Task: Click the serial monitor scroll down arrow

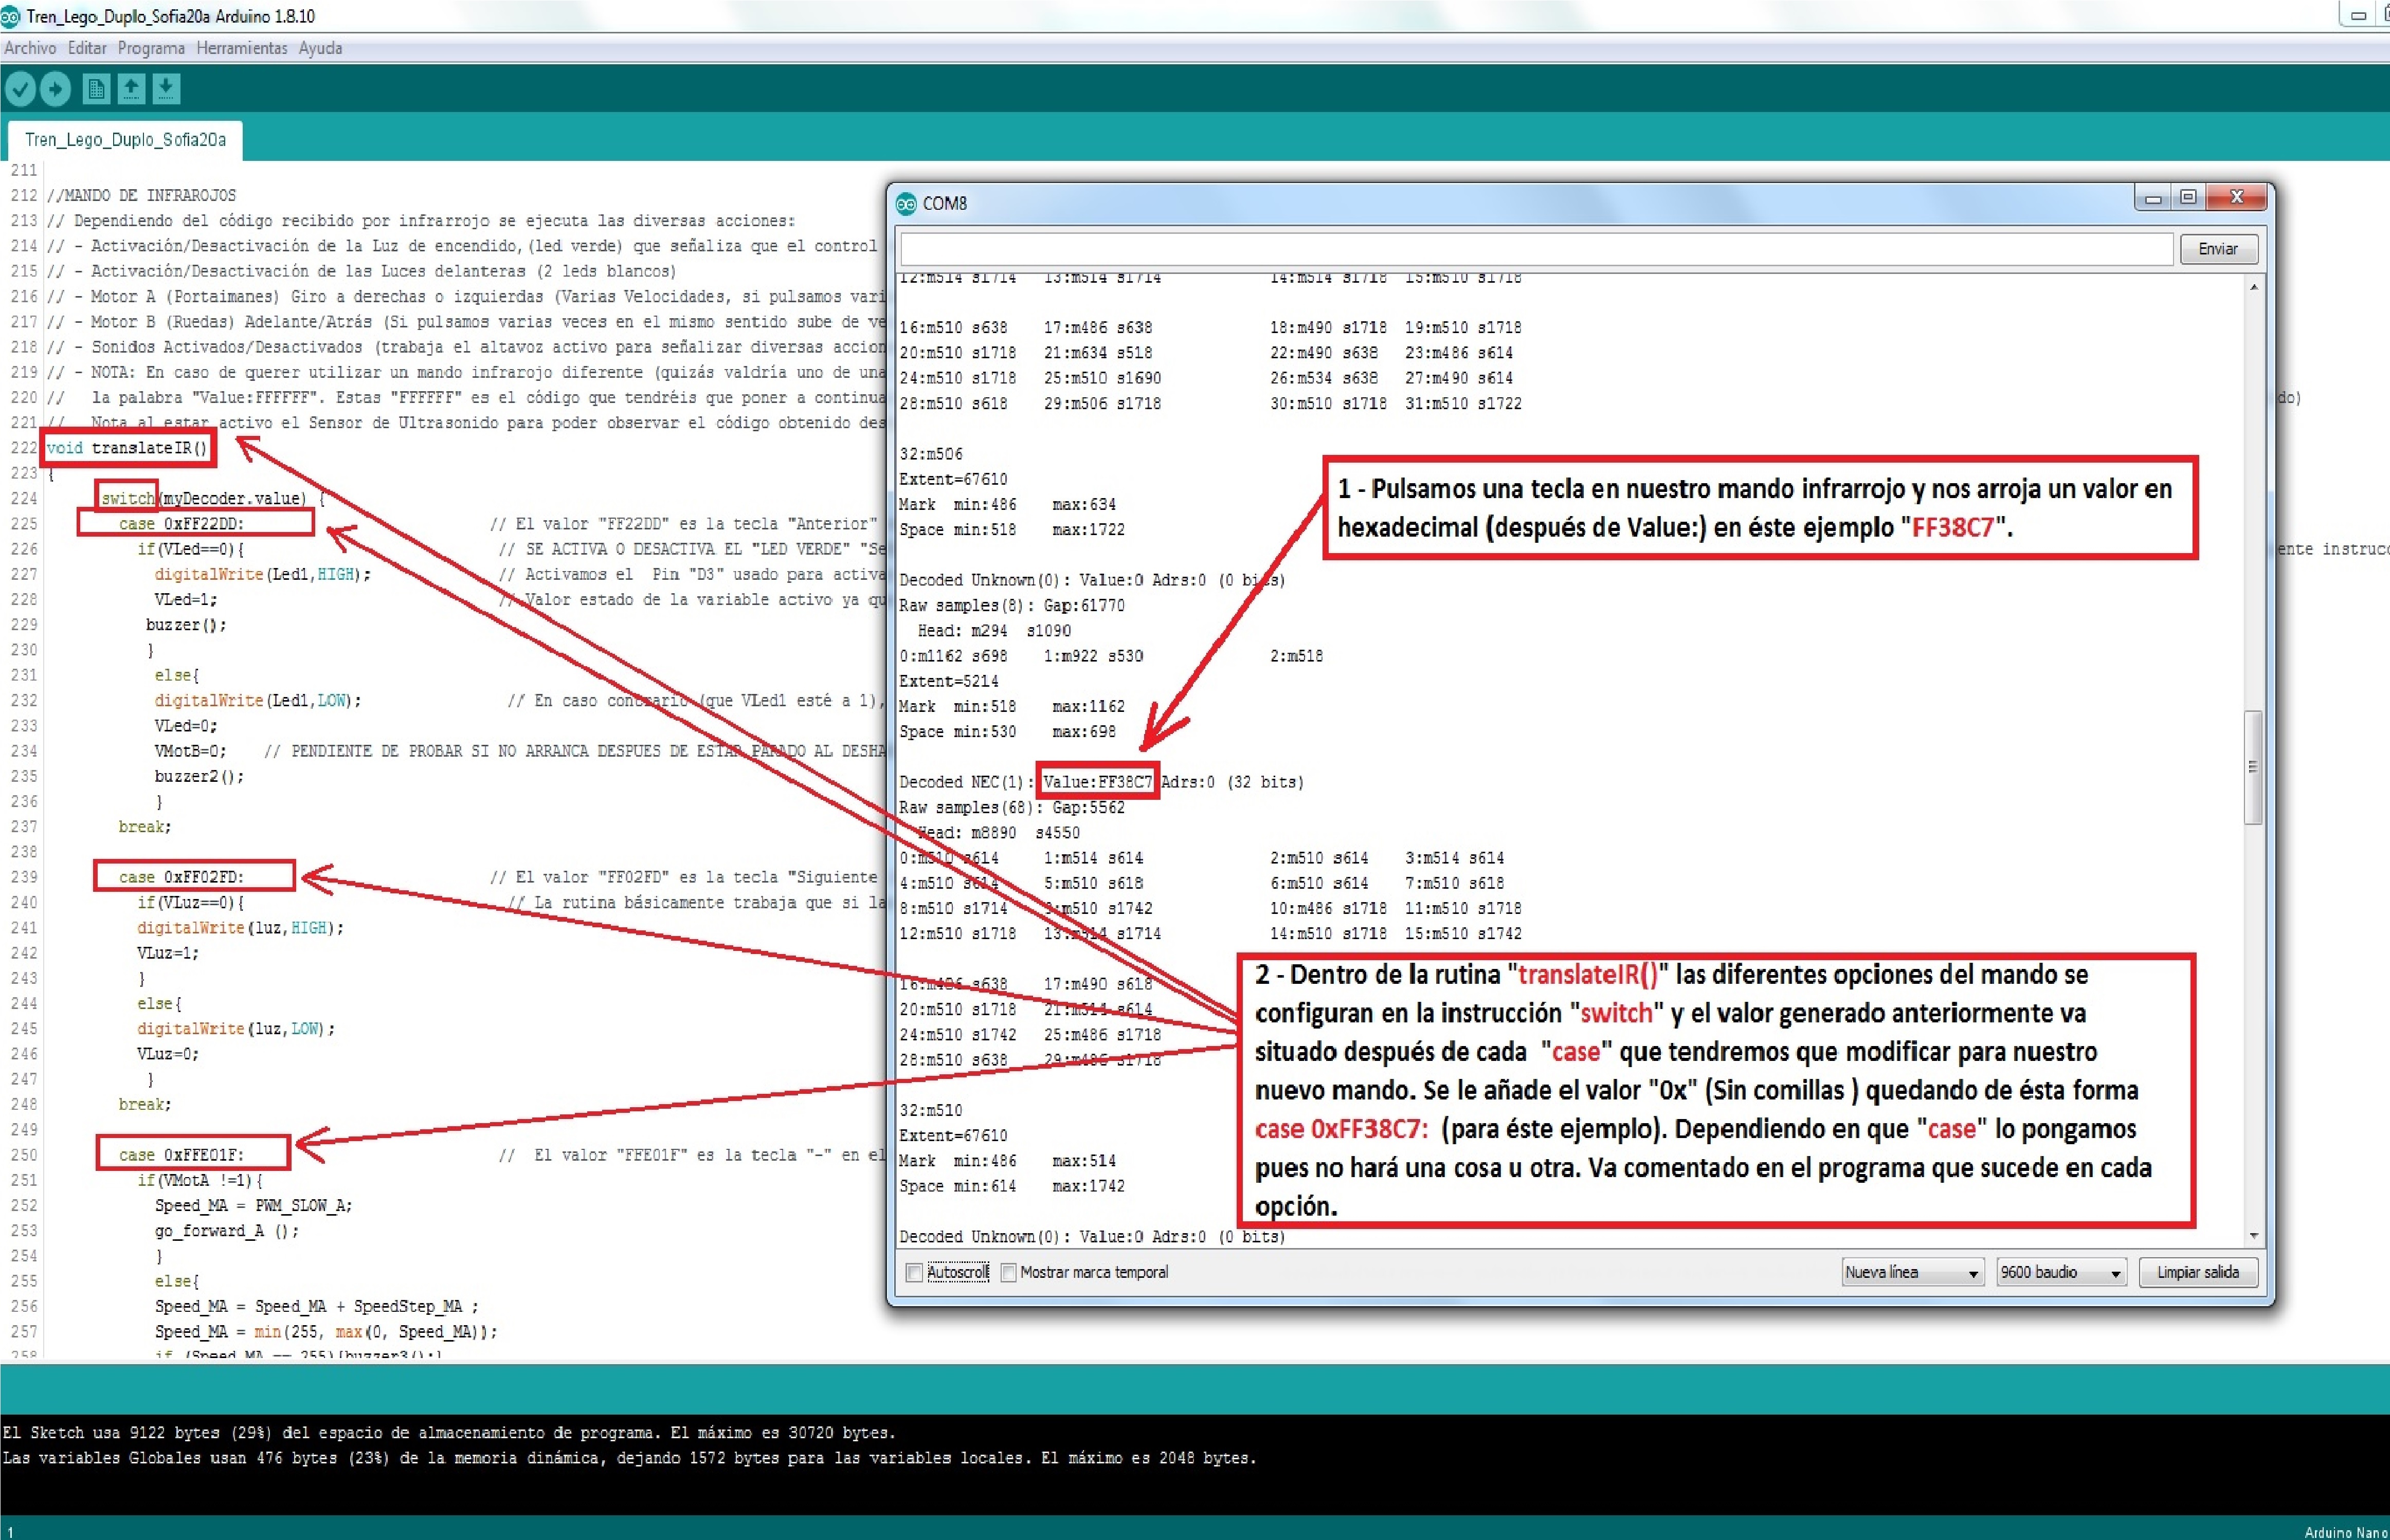Action: [x=2253, y=1236]
